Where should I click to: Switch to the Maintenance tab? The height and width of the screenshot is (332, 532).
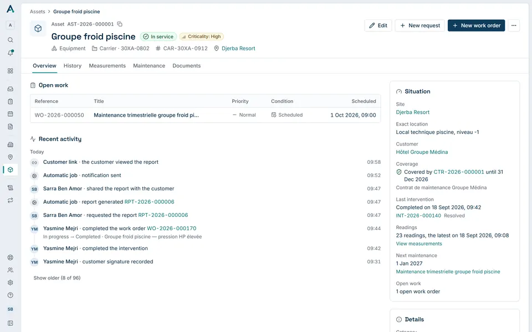[149, 66]
